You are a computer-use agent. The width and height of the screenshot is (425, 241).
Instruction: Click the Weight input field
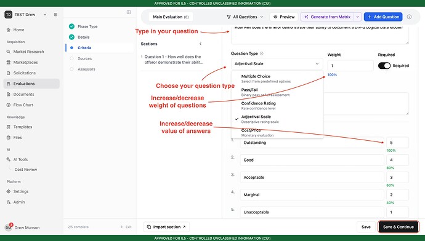[x=350, y=66]
